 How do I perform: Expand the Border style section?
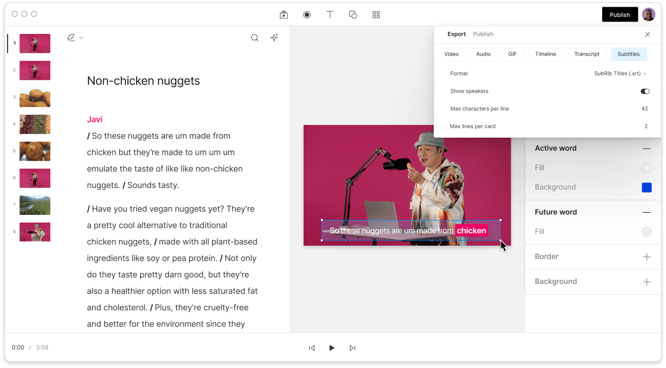tap(646, 256)
